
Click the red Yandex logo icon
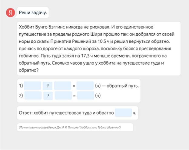point(11,12)
